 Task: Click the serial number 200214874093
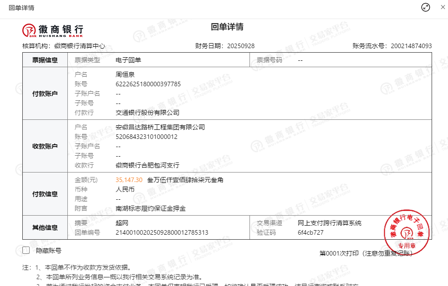point(411,46)
